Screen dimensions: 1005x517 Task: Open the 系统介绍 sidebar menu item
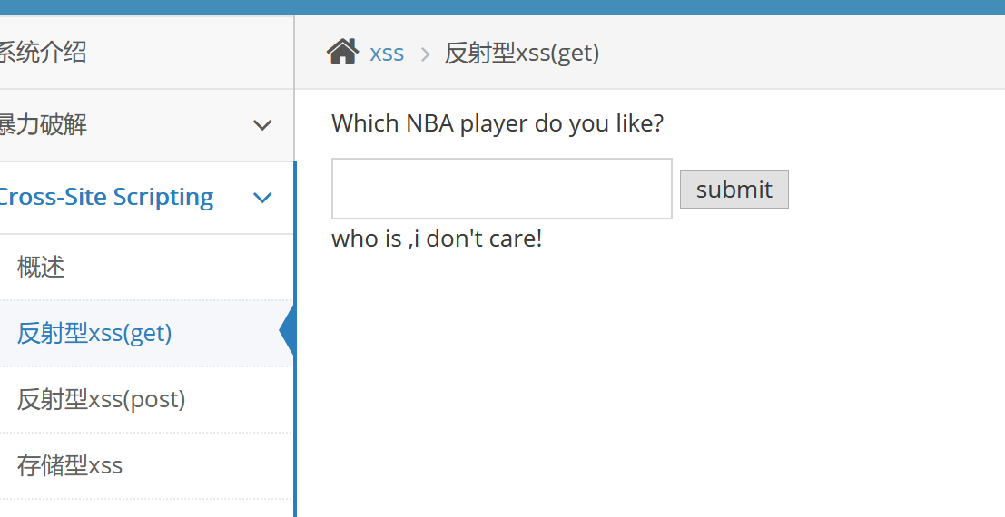pos(43,53)
